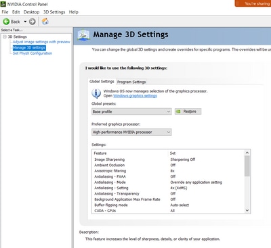The height and width of the screenshot is (248, 271).
Task: Select Set PhysX Configuration in the tree
Action: coord(33,53)
